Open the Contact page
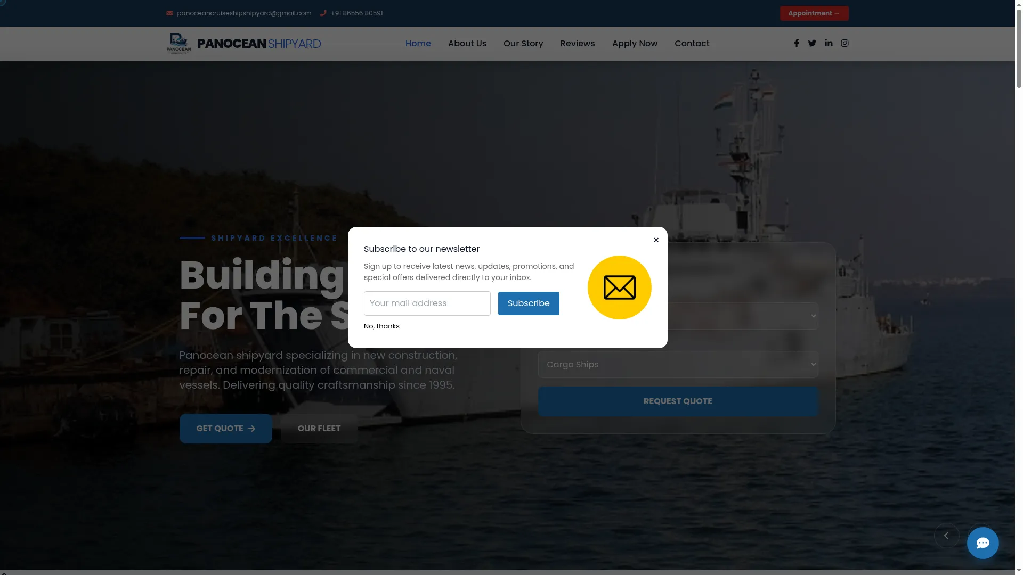This screenshot has width=1023, height=575. (692, 44)
